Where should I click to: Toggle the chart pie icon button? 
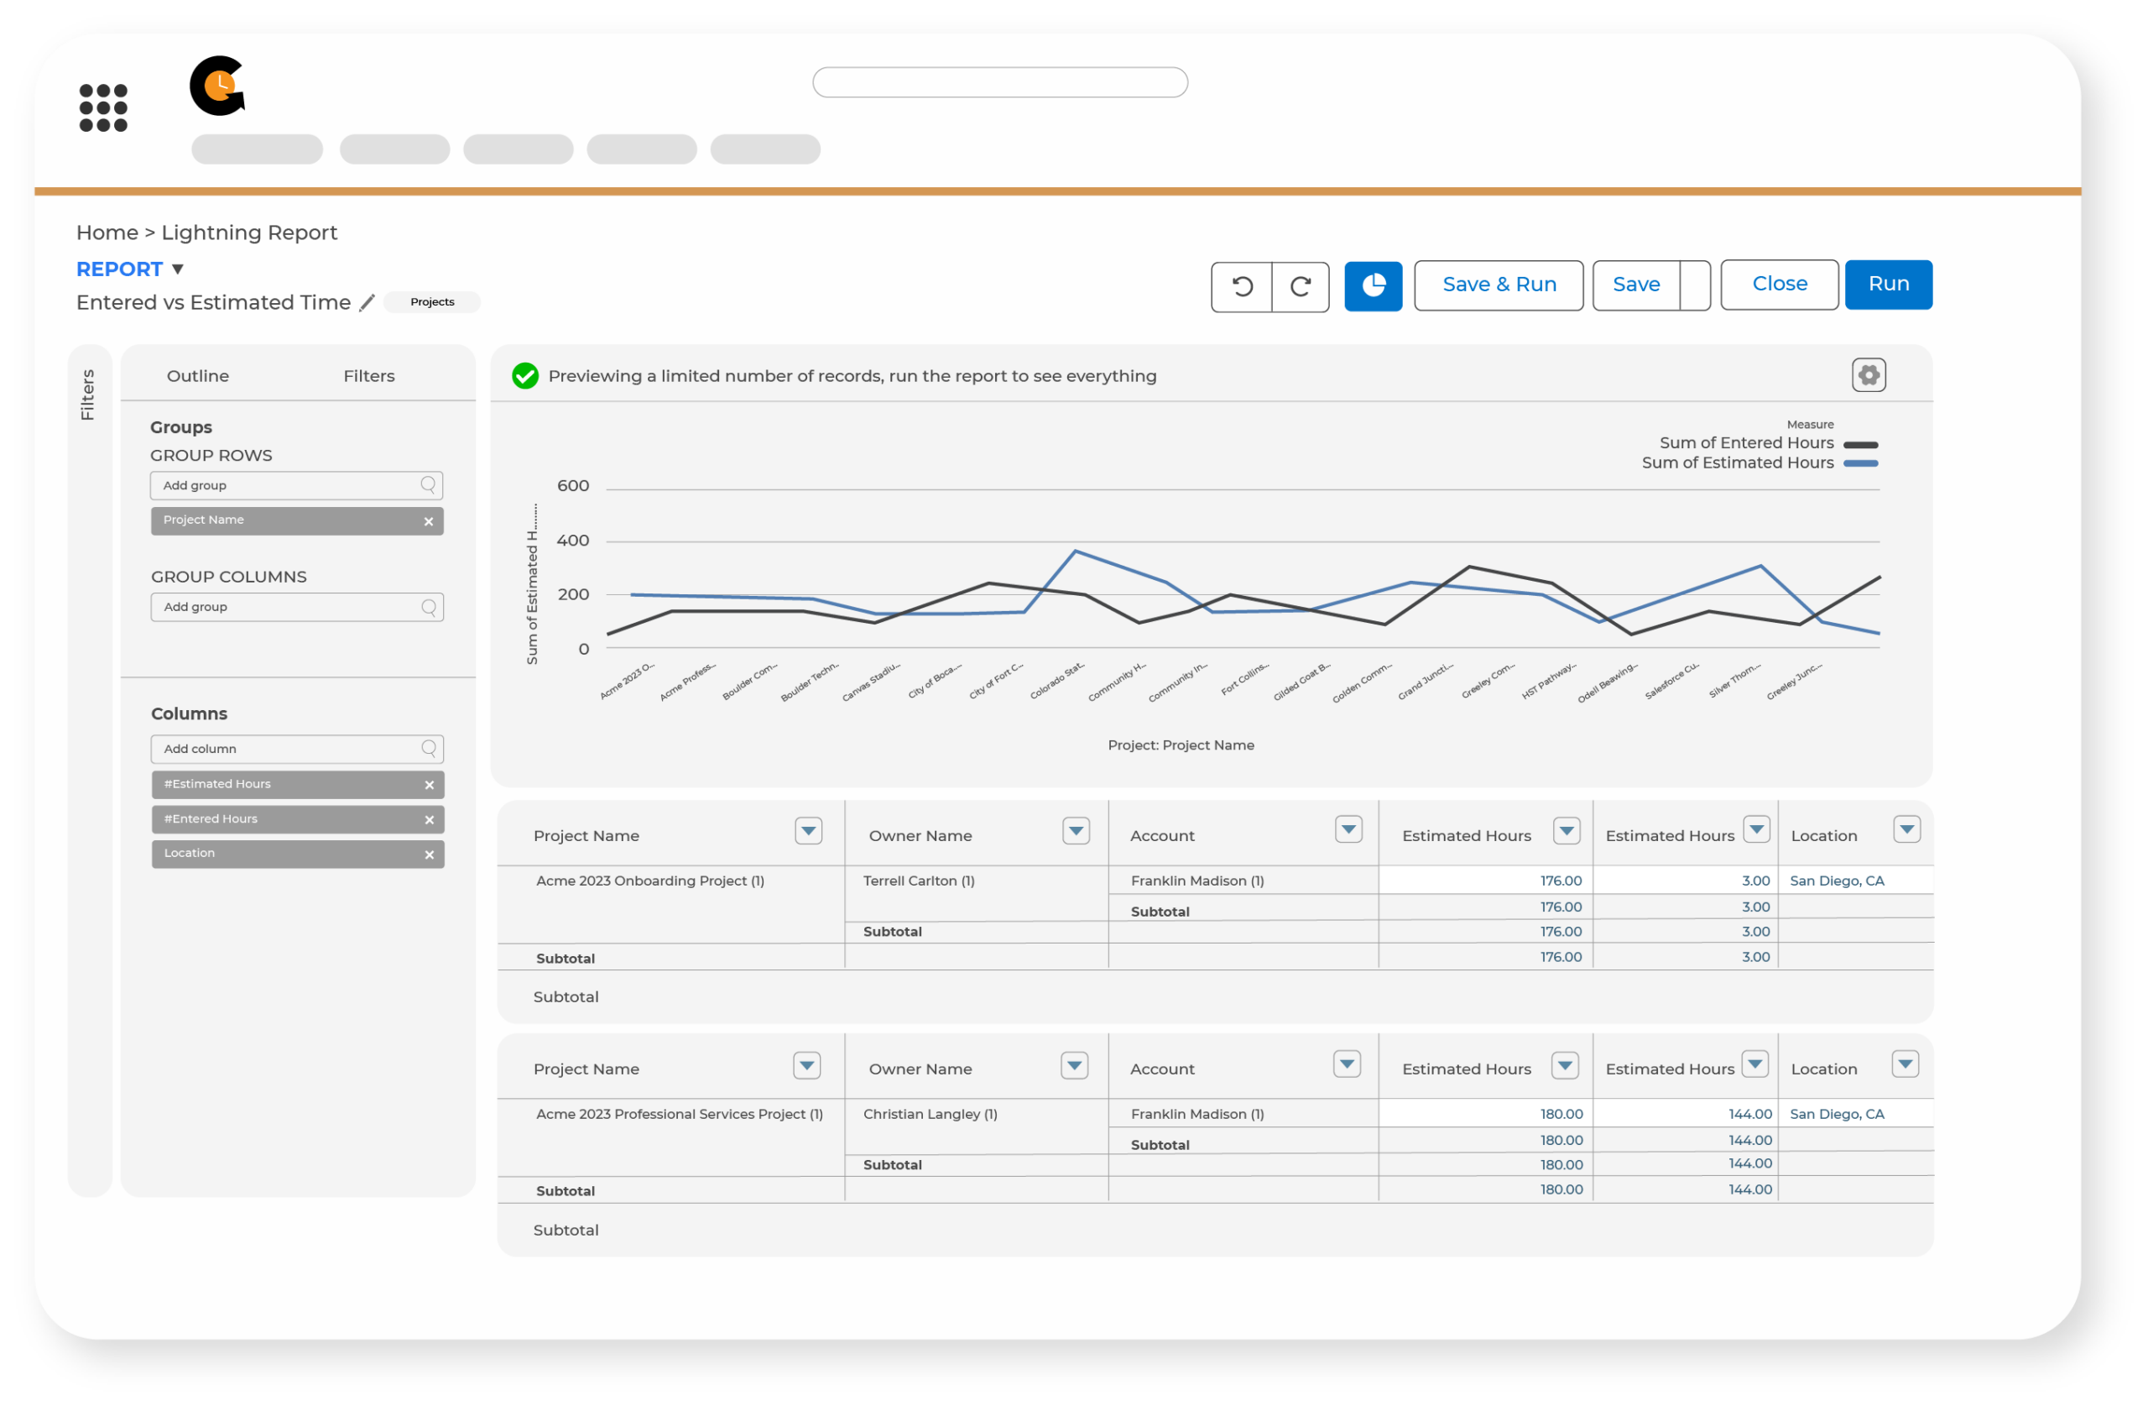1373,286
